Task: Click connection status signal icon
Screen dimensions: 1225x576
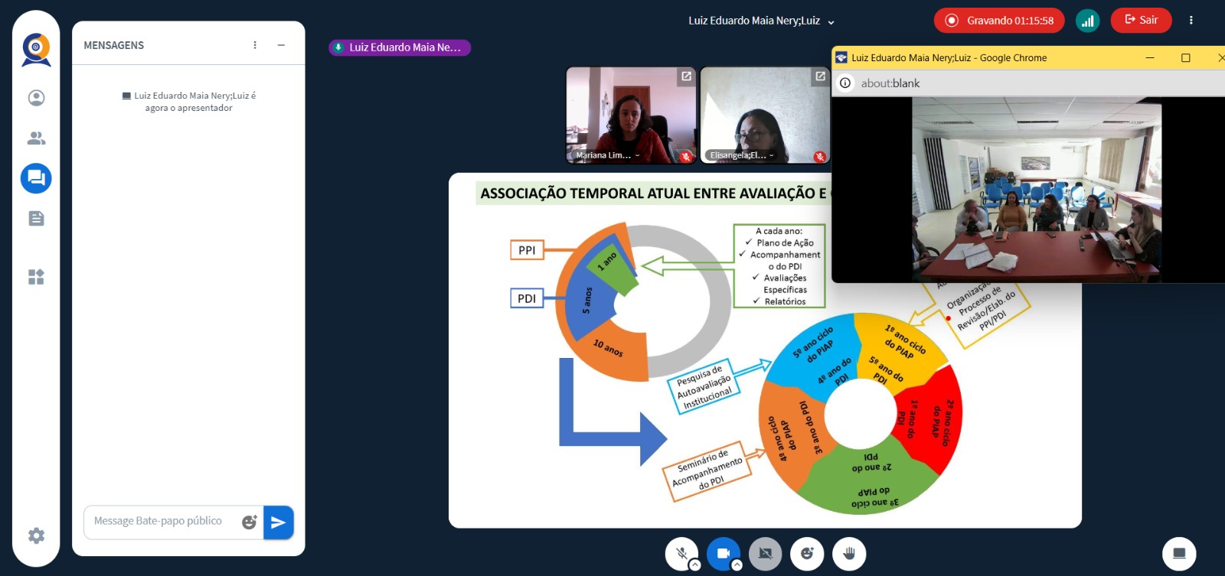Action: point(1087,21)
